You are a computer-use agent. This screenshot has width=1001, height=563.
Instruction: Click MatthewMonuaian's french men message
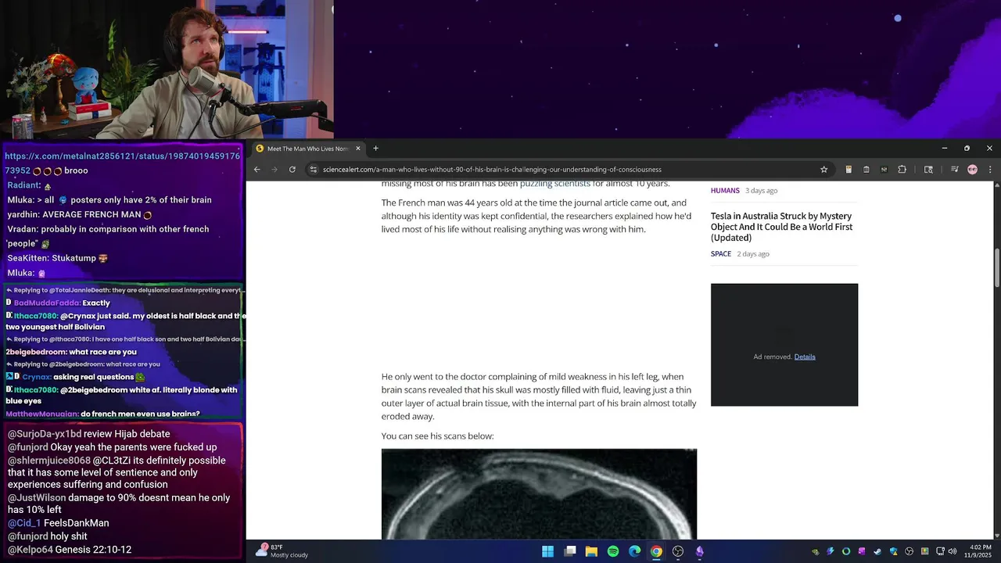pos(102,414)
